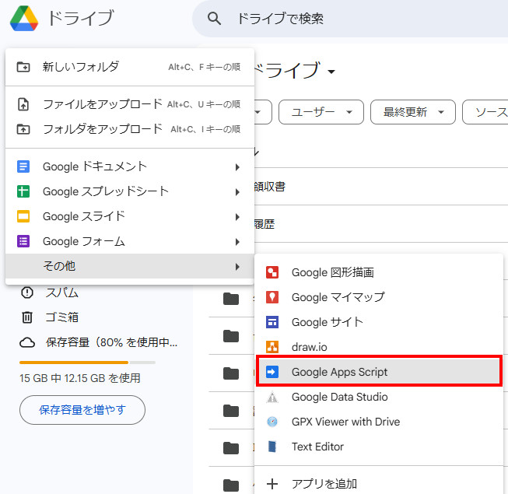The width and height of the screenshot is (508, 494).
Task: Open the ソース filter dropdown
Action: (485, 112)
